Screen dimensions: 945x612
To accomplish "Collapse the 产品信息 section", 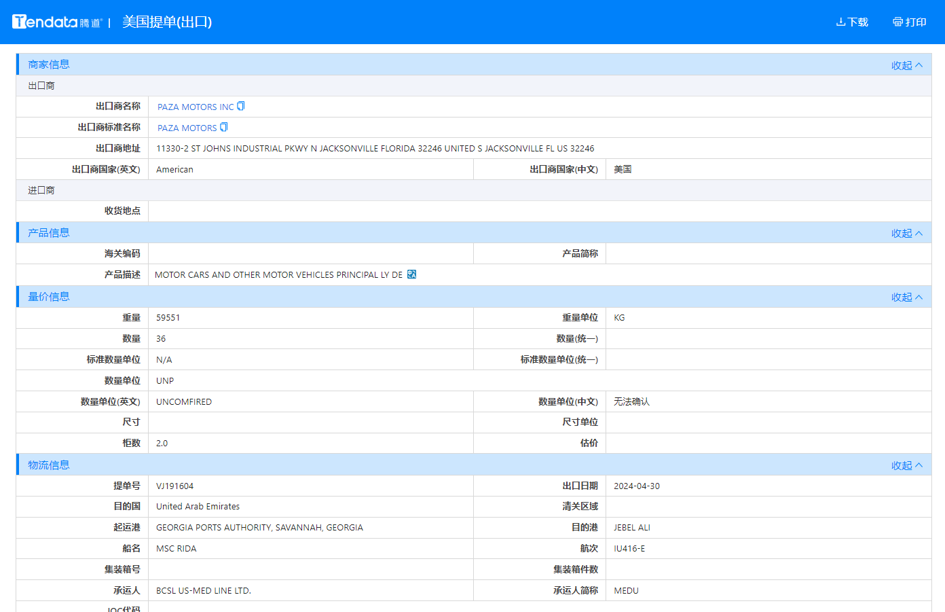I will click(906, 233).
